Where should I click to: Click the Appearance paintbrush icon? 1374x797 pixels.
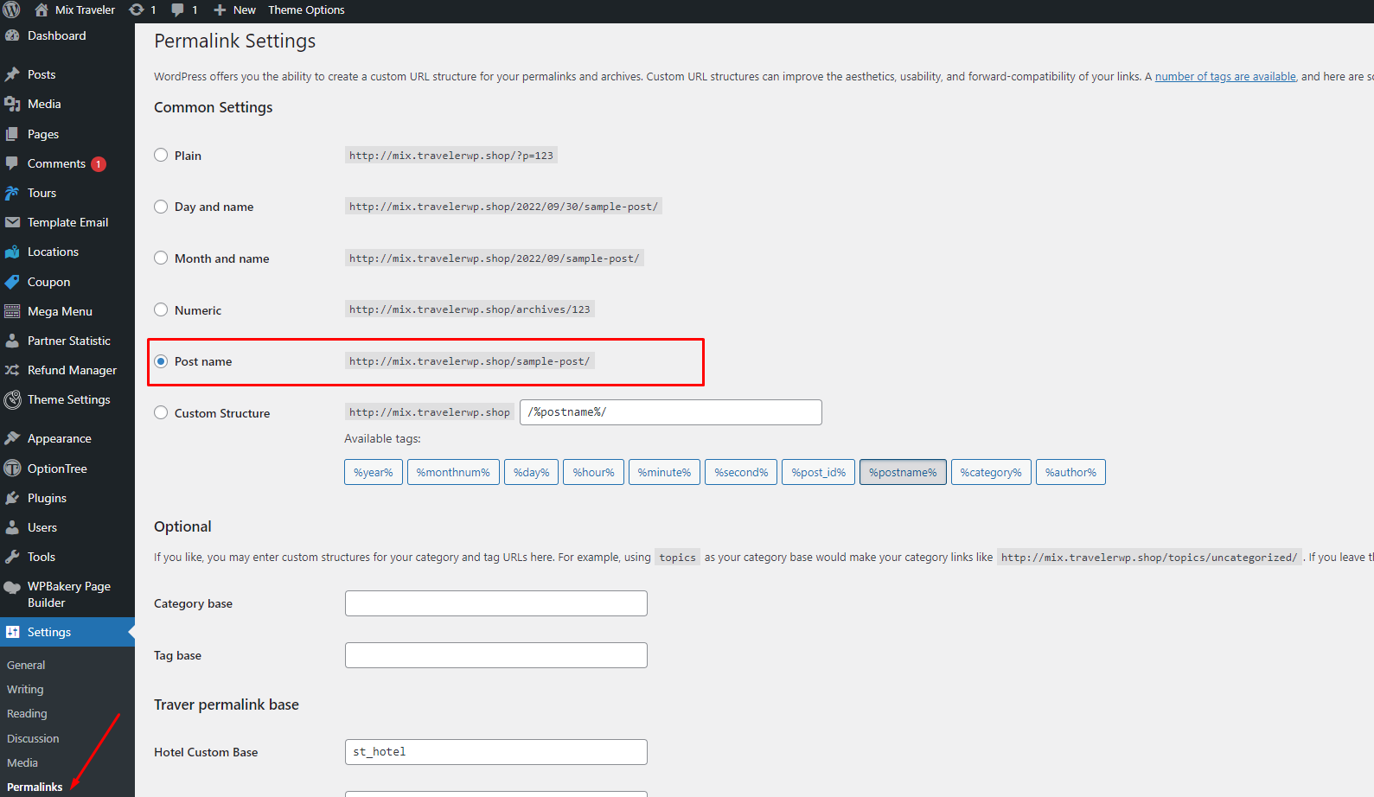coord(12,438)
